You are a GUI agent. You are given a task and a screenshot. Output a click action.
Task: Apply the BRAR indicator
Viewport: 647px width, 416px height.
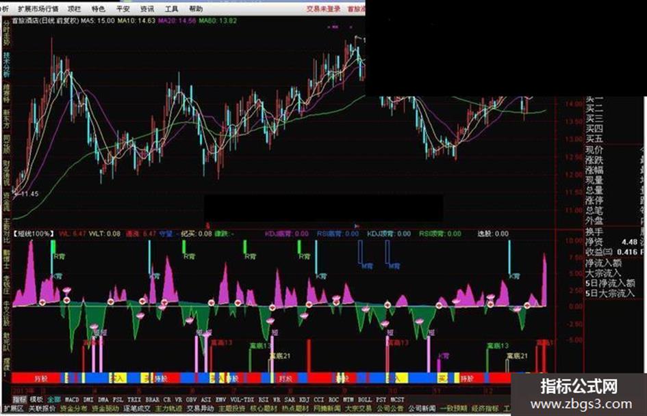point(152,400)
